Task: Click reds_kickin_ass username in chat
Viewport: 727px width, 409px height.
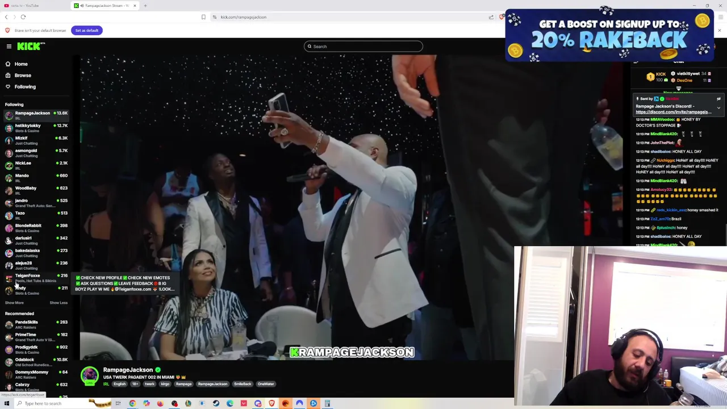Action: pyautogui.click(x=671, y=210)
